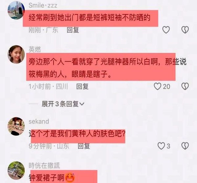Open the sekand username link
The image size is (197, 183).
(x=39, y=121)
